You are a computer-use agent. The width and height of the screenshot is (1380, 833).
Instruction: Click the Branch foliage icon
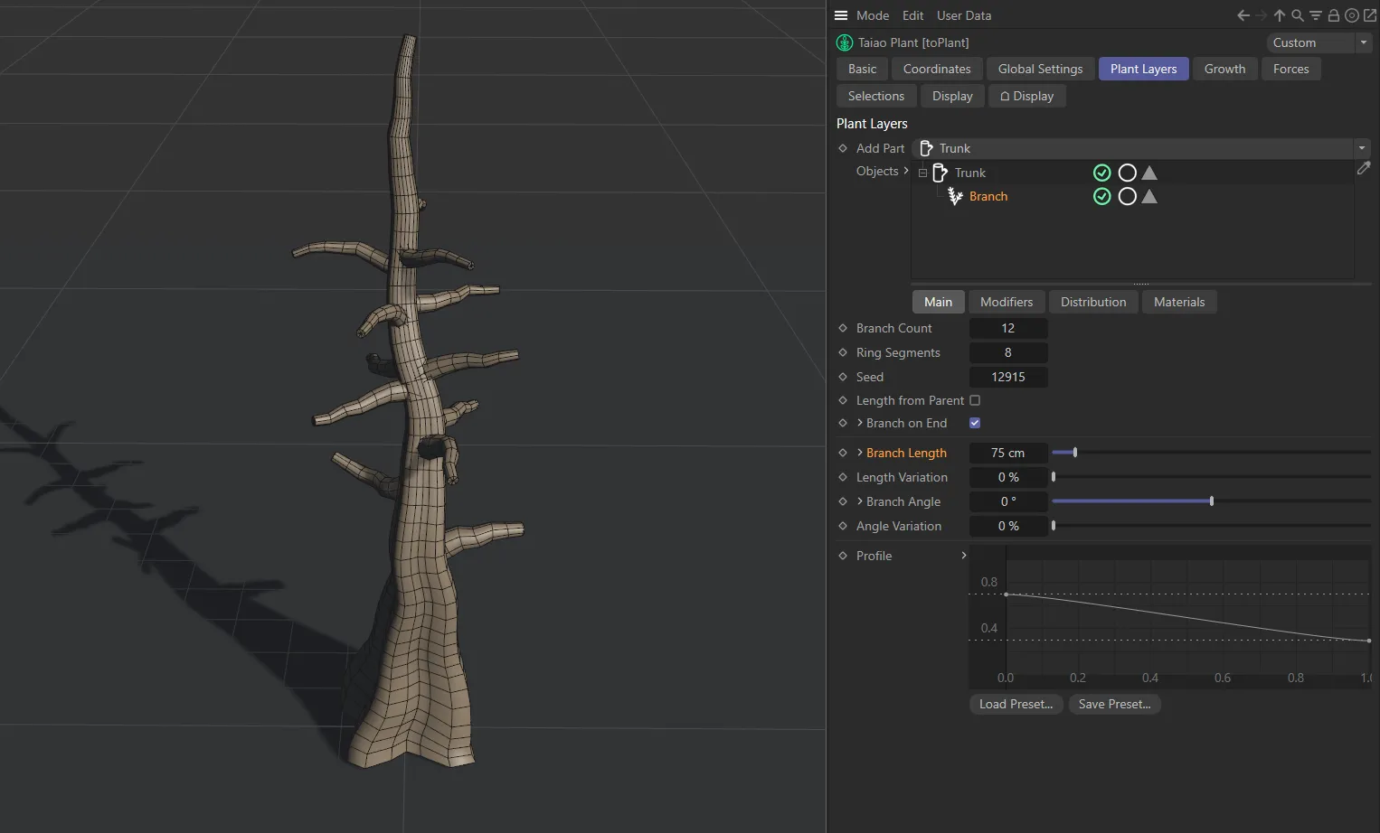coord(955,196)
